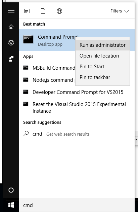Choose Open file location
The width and height of the screenshot is (138, 212).
coord(102,56)
